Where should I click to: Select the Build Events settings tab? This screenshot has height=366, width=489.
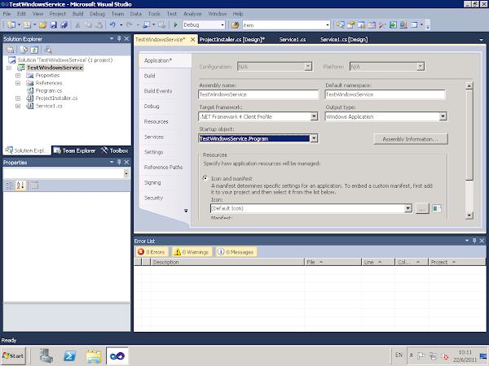point(158,91)
